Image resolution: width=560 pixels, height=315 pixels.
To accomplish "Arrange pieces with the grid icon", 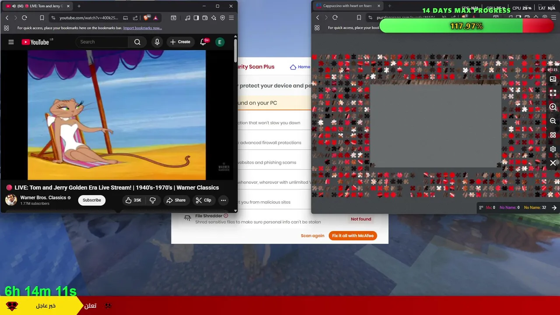I will 553,135.
